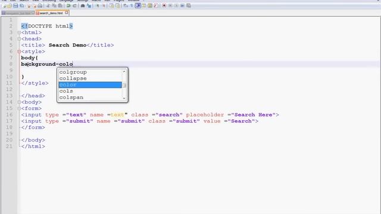The height and width of the screenshot is (214, 381).
Task: Cut the selection with the scissors icon
Action: [48, 5]
